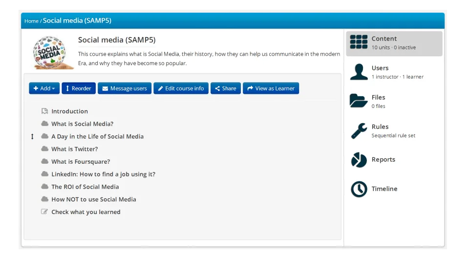Open Edit course info
This screenshot has height=259, width=469.
(181, 88)
